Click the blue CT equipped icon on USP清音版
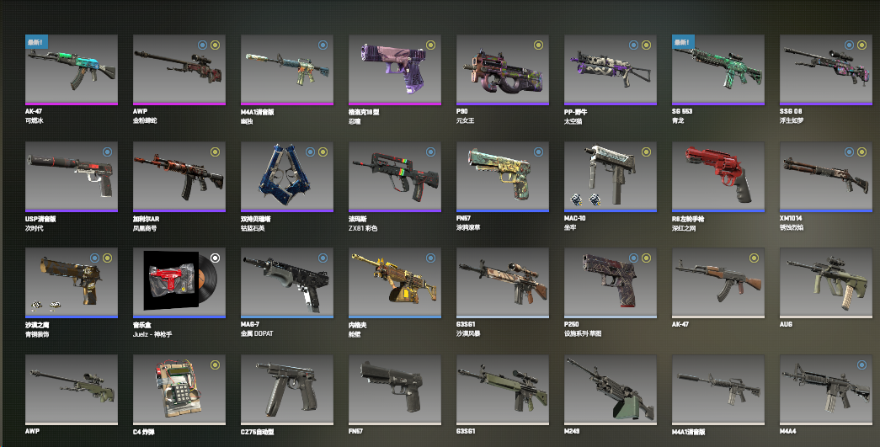Image resolution: width=880 pixels, height=447 pixels. (x=107, y=152)
